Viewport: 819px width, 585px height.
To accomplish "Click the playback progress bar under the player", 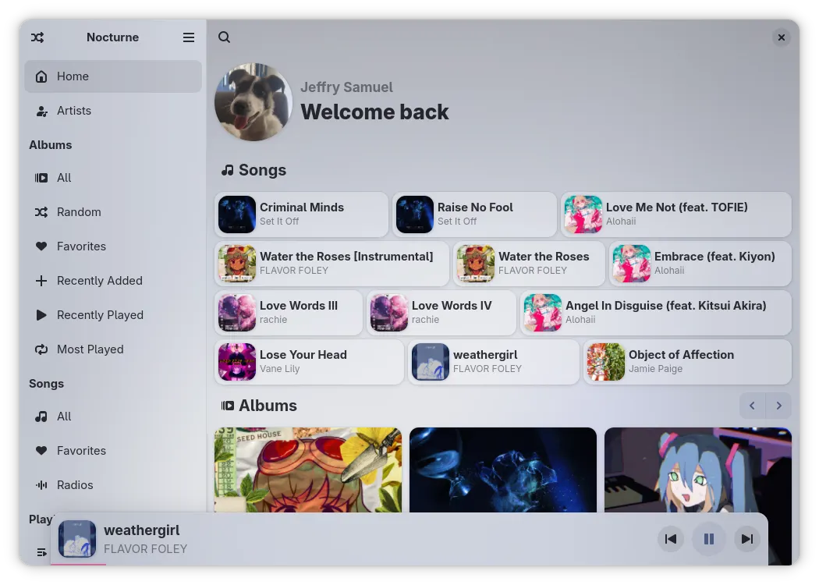I will (409, 564).
